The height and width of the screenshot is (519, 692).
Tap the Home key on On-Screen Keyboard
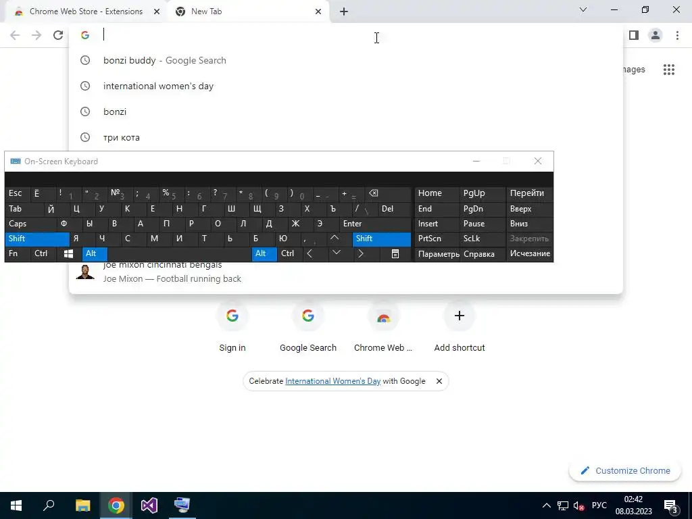click(x=437, y=193)
